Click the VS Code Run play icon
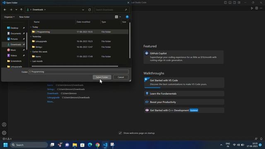This screenshot has width=265, height=149. [252, 8]
